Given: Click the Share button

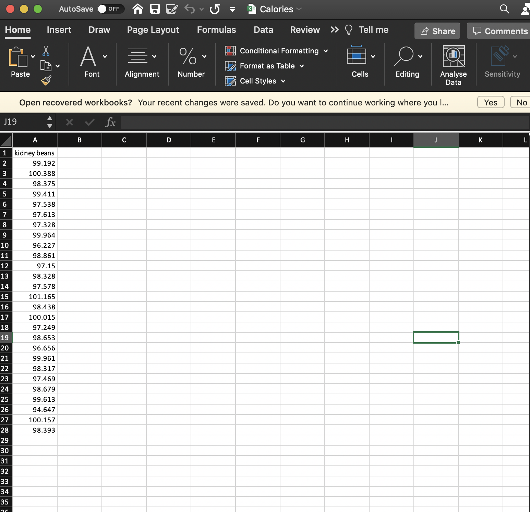Looking at the screenshot, I should 437,31.
